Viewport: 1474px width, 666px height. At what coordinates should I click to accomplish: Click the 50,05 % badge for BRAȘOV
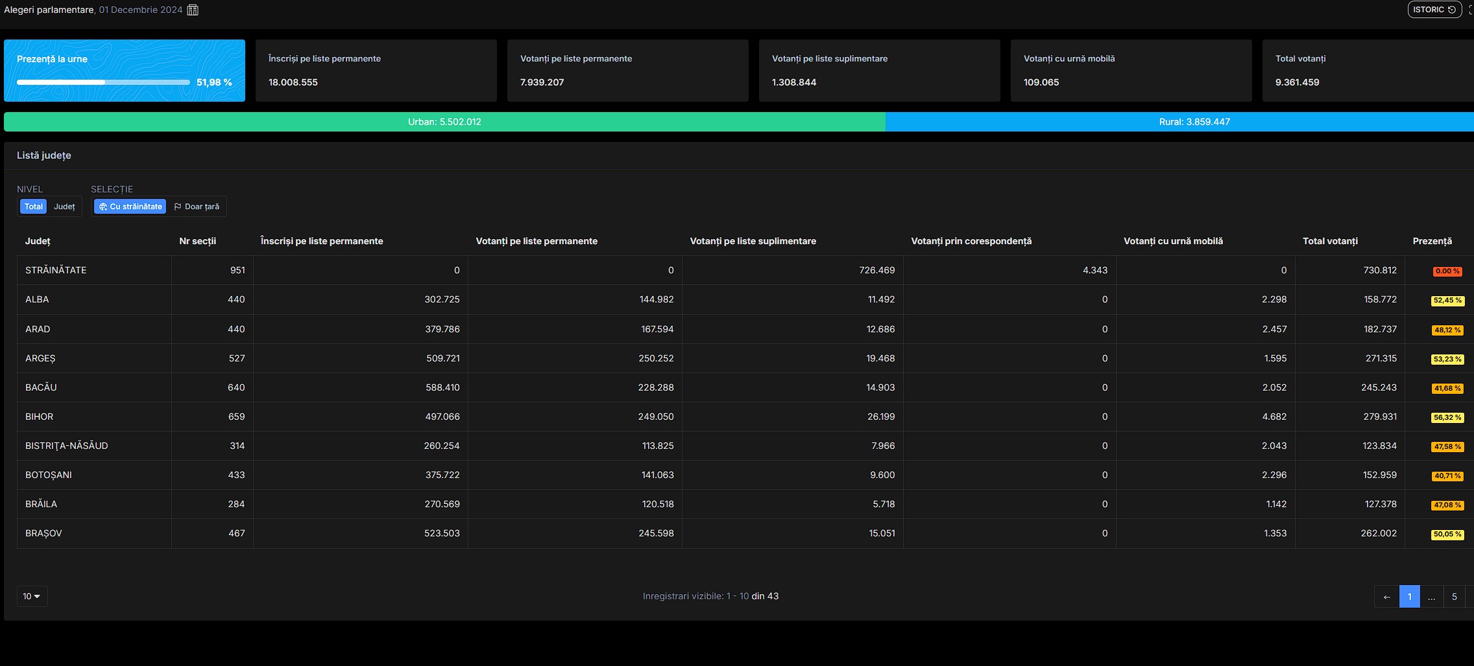(x=1447, y=534)
